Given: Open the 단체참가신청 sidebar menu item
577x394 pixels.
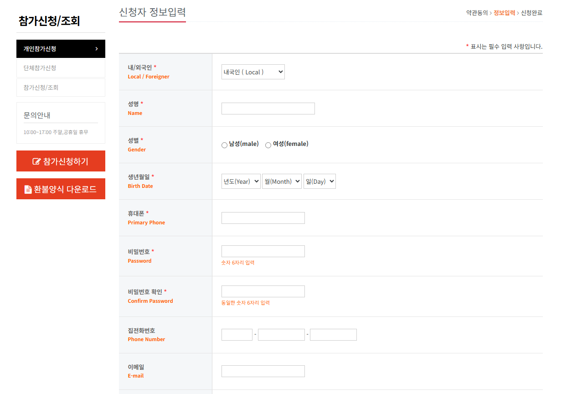Looking at the screenshot, I should [61, 68].
